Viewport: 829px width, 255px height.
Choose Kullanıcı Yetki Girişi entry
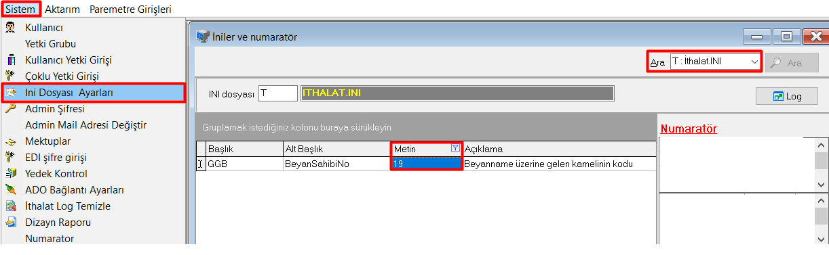(68, 60)
